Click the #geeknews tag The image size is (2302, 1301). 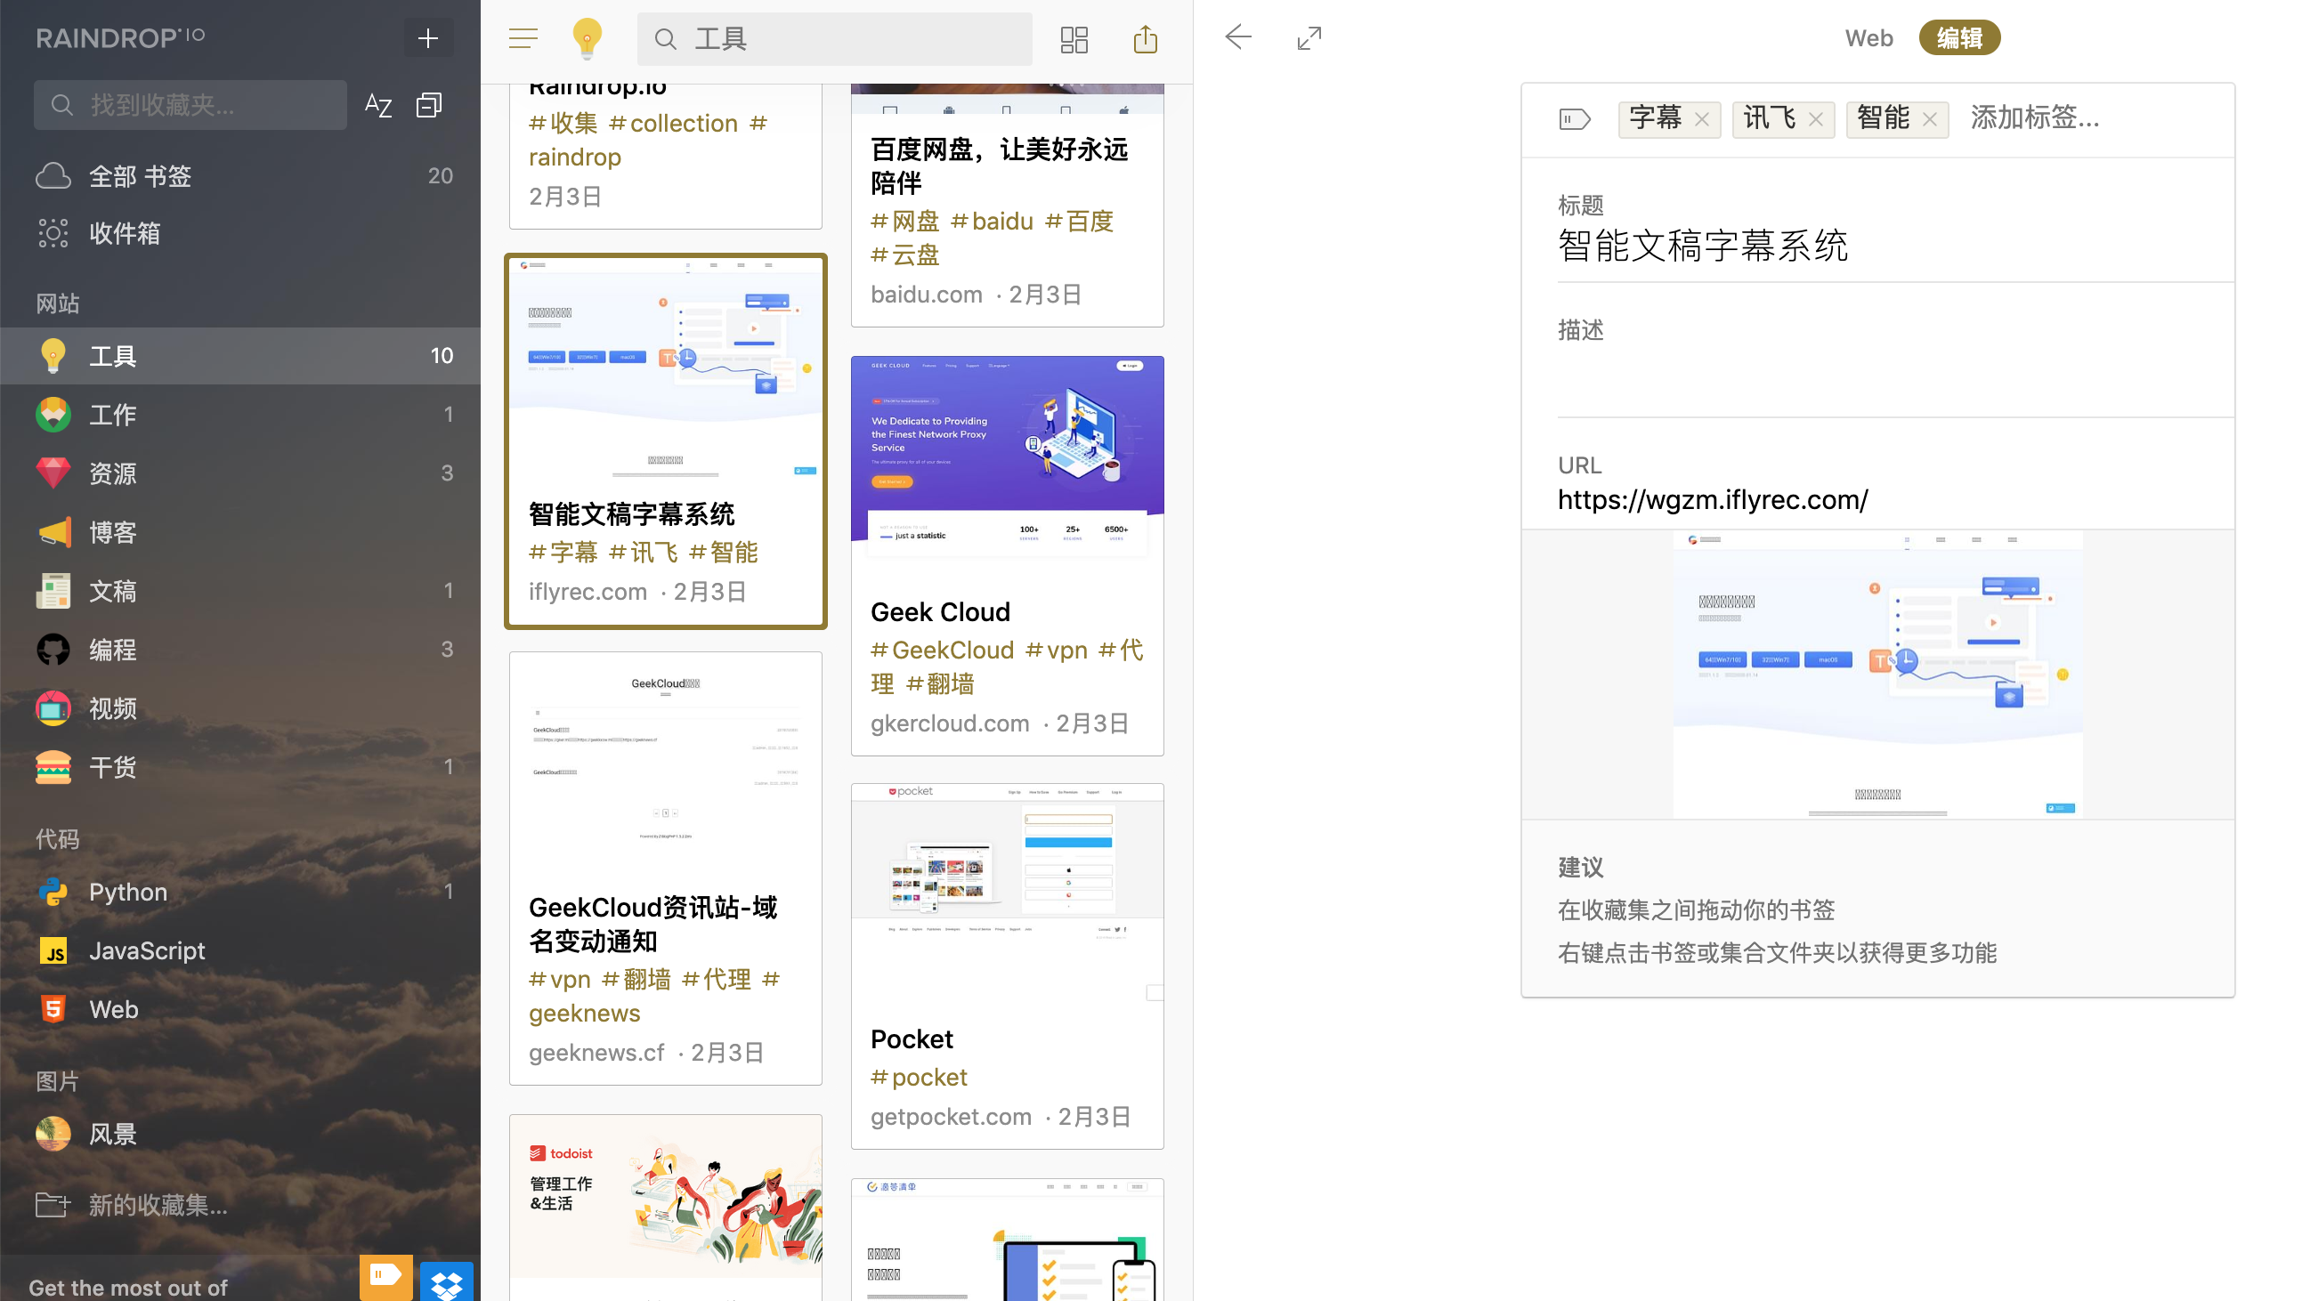point(585,1014)
